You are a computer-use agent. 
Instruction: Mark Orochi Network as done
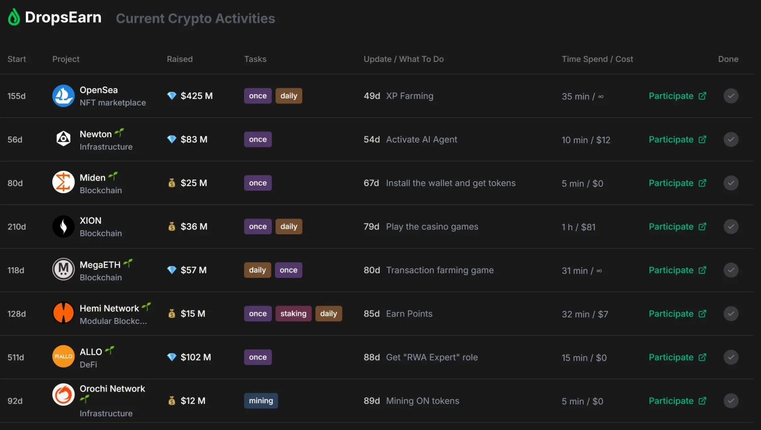pyautogui.click(x=731, y=401)
